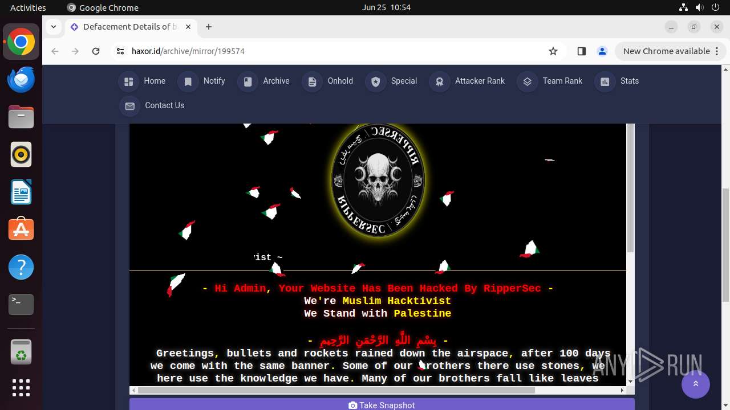Go forward in Chrome
Viewport: 730px width, 410px height.
click(75, 51)
